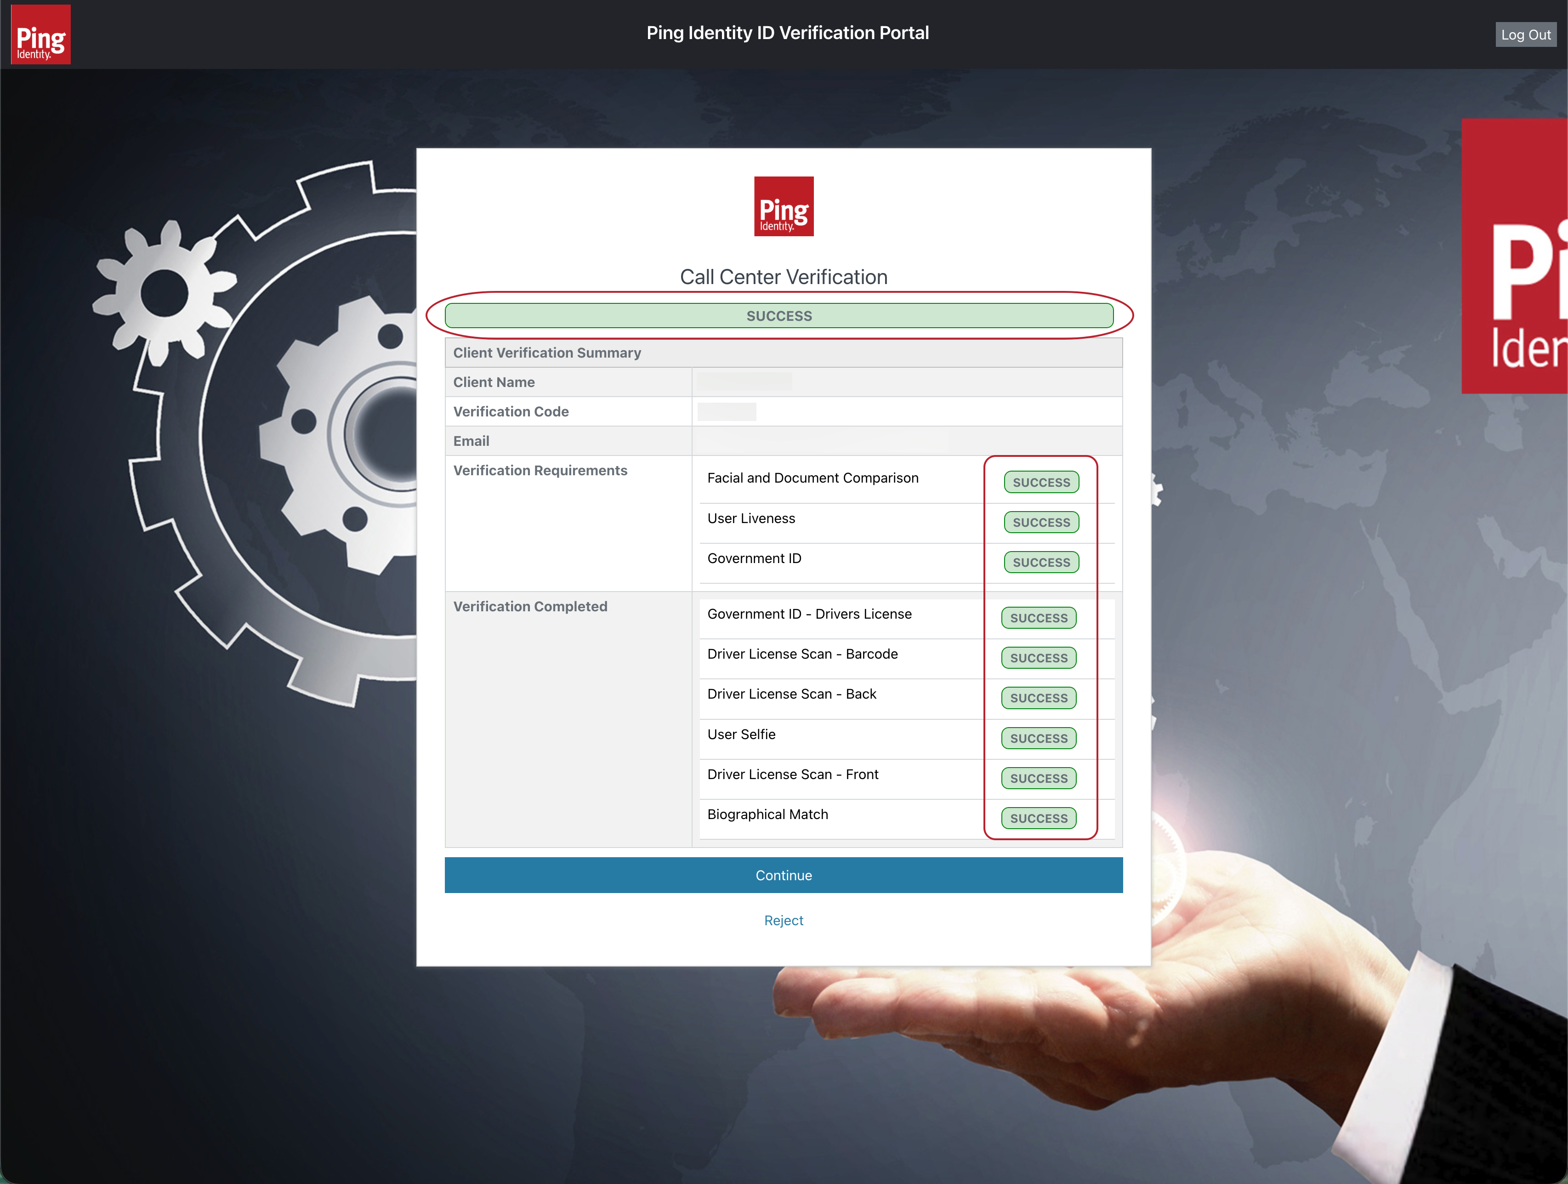Click the SUCCESS badge next to Government ID requirement
Image resolution: width=1568 pixels, height=1184 pixels.
[x=1040, y=562]
